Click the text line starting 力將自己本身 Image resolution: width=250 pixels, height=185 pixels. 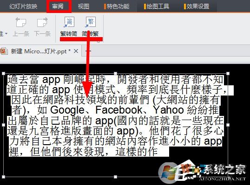pyautogui.click(x=115, y=141)
